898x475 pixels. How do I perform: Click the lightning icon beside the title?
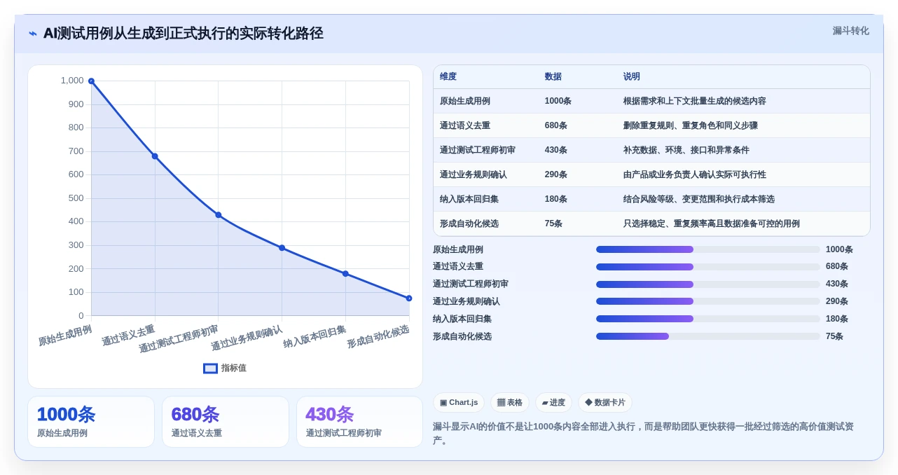coord(33,34)
